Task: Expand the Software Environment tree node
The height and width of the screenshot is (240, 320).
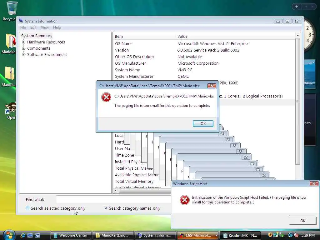Action: coord(24,54)
